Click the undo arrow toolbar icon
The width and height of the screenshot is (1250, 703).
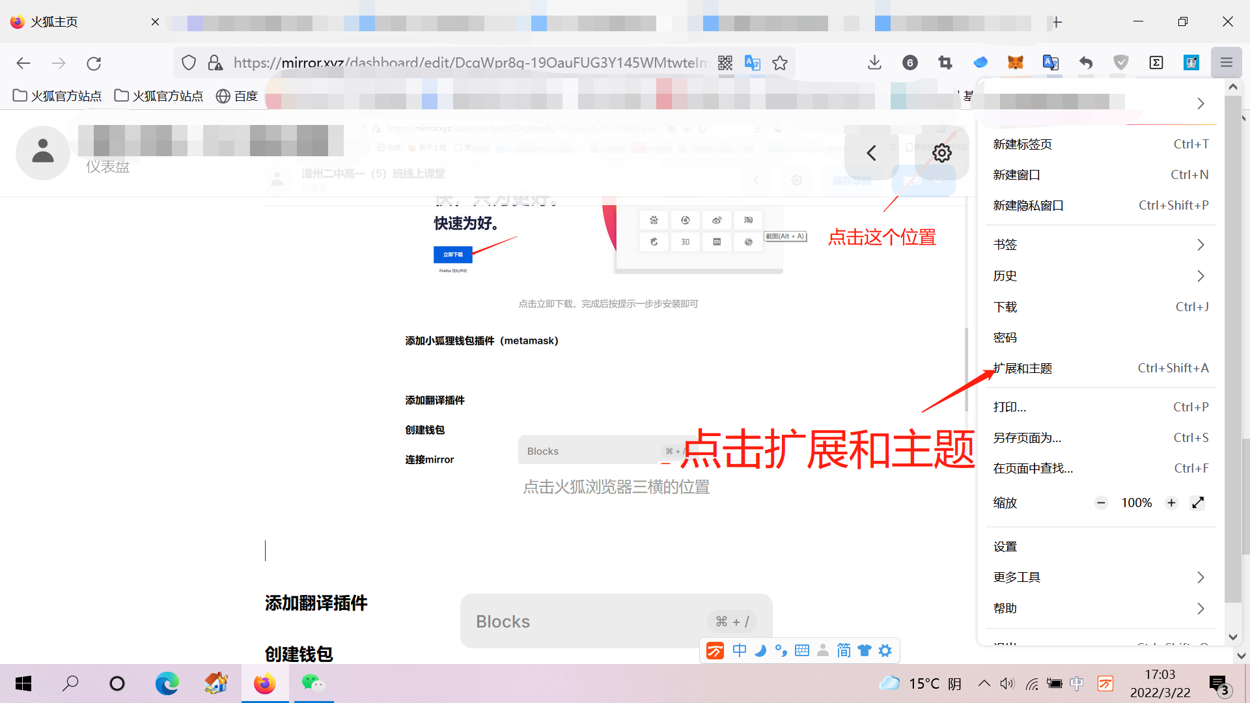(x=1086, y=62)
